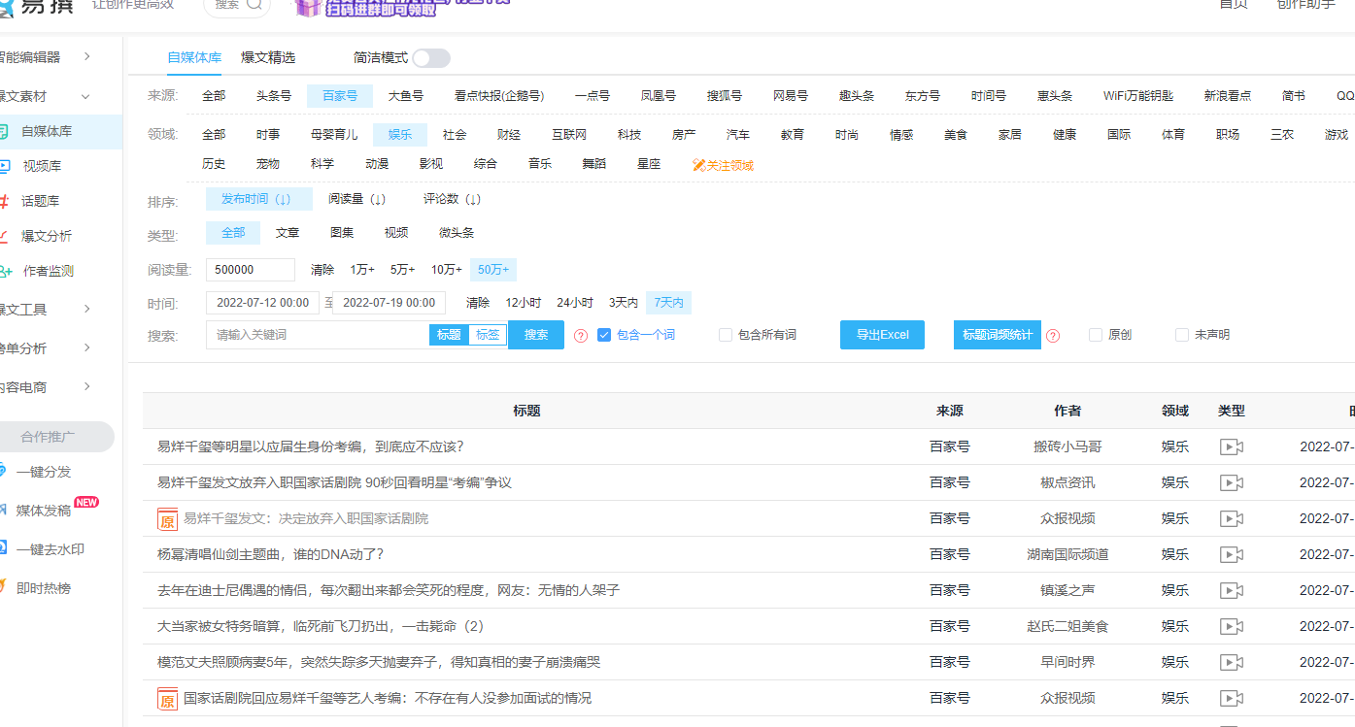Screen dimensions: 1355x727
Task: Click video icon in 搬砖小马哥 row
Action: tap(1232, 446)
